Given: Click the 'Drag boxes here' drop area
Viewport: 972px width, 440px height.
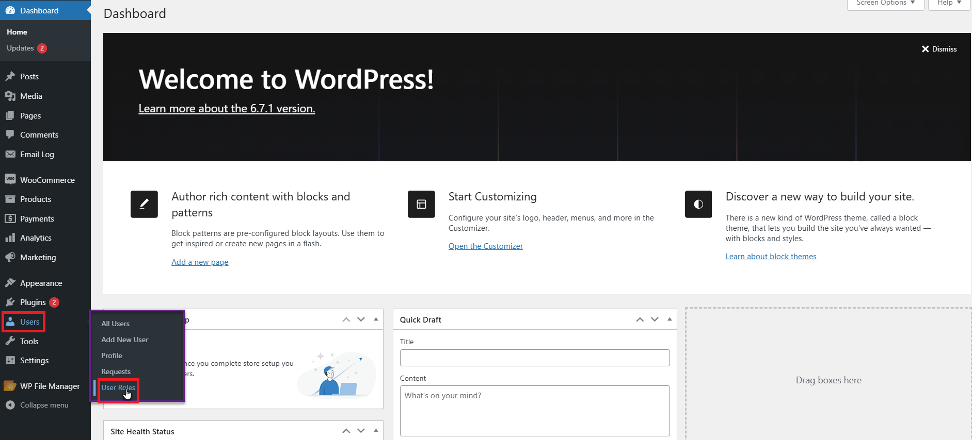Looking at the screenshot, I should [x=828, y=374].
